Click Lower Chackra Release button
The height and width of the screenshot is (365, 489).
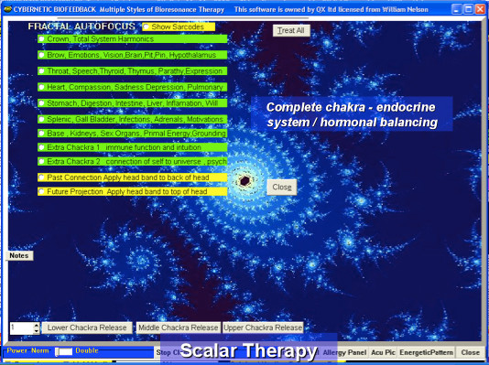point(87,327)
